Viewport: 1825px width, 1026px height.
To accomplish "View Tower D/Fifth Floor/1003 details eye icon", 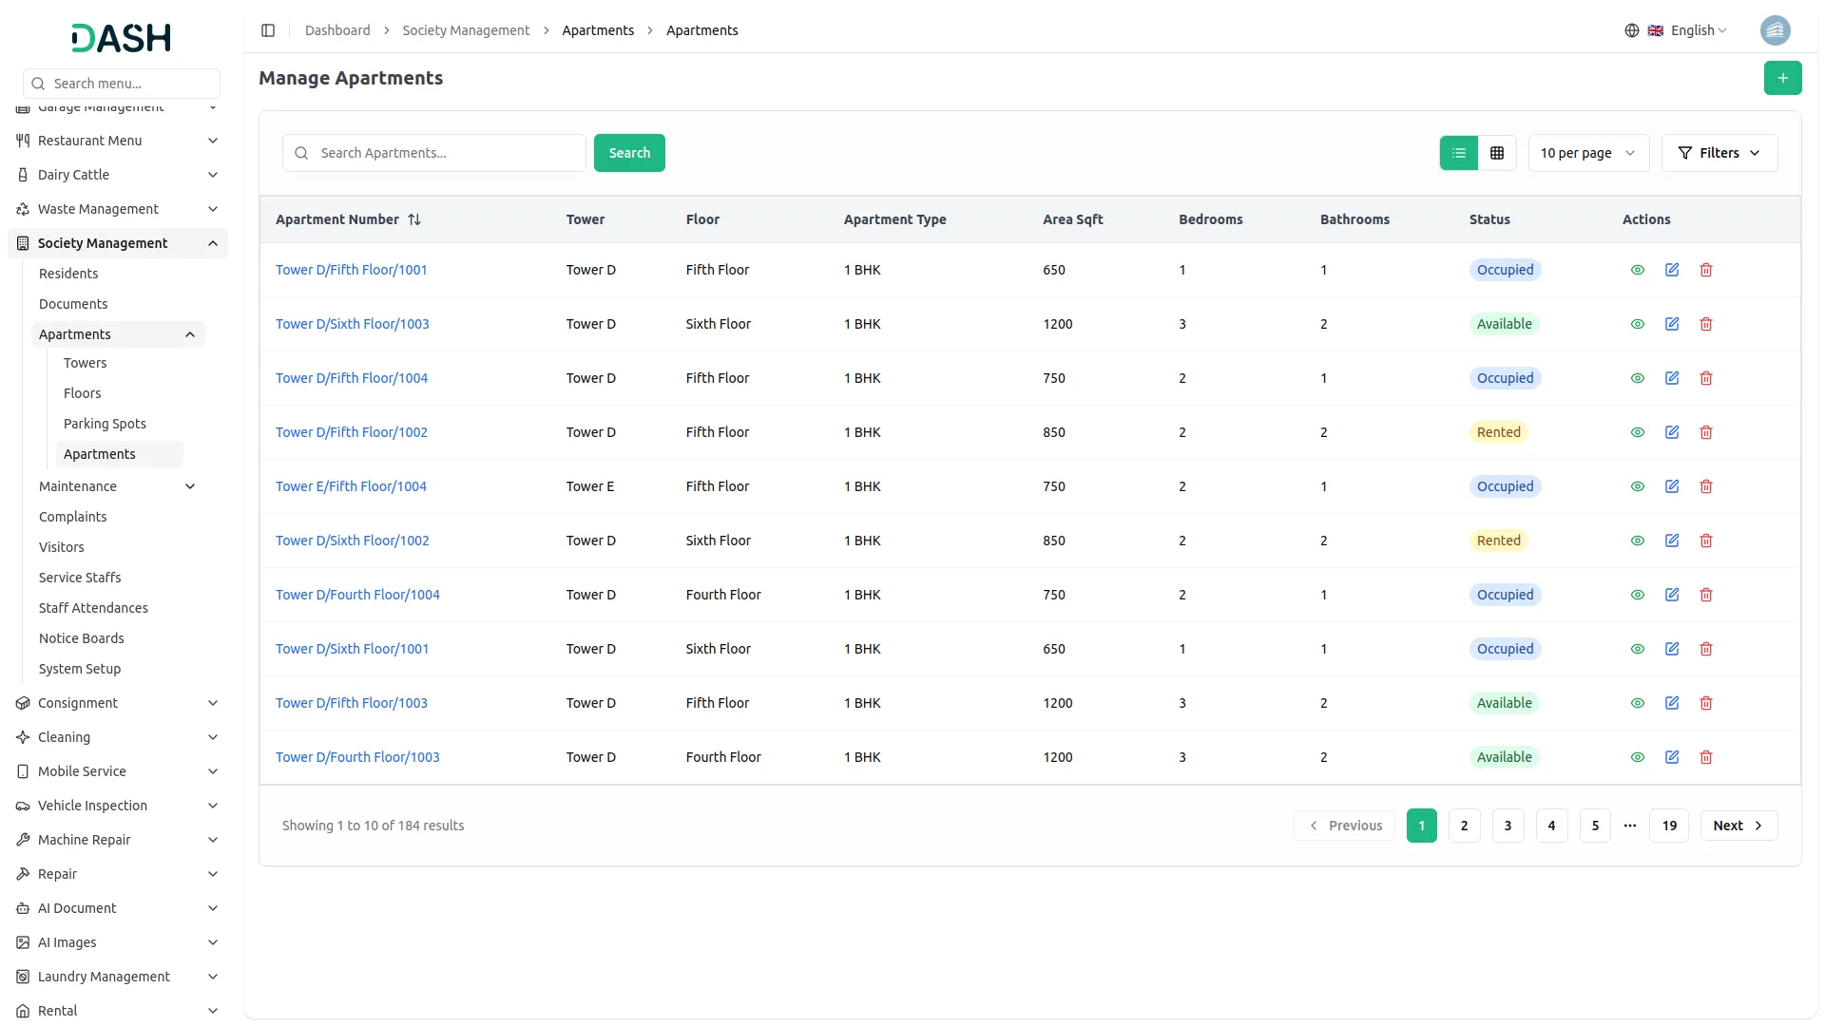I will click(1637, 703).
